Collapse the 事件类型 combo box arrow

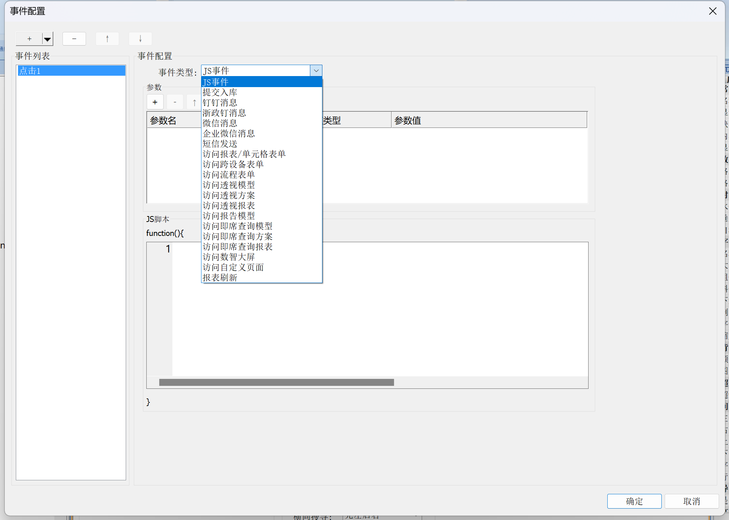pyautogui.click(x=316, y=71)
